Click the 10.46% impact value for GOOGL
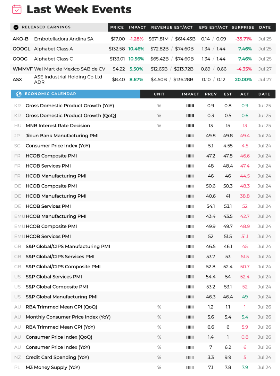280x376 pixels. coord(136,49)
